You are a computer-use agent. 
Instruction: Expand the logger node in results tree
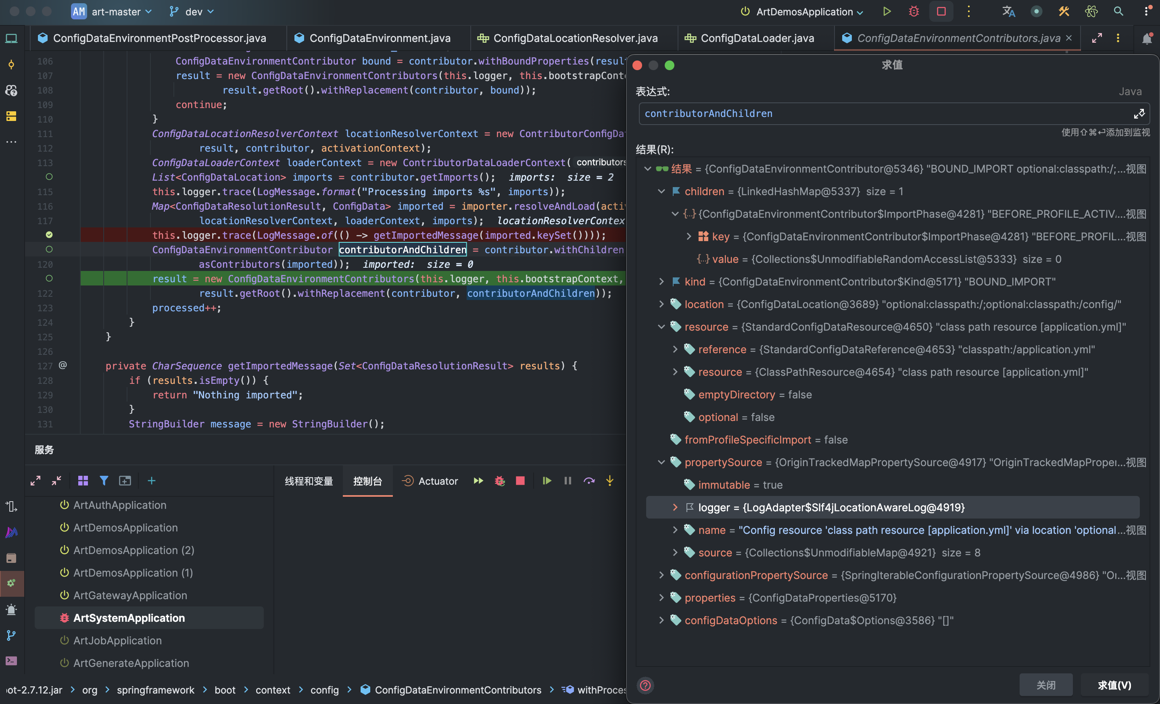point(675,507)
